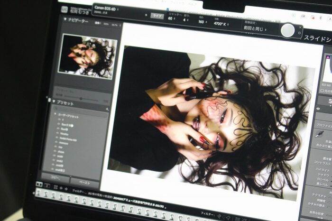Select the white balance eyedropper tool
The width and height of the screenshot is (332, 221).
[319, 134]
